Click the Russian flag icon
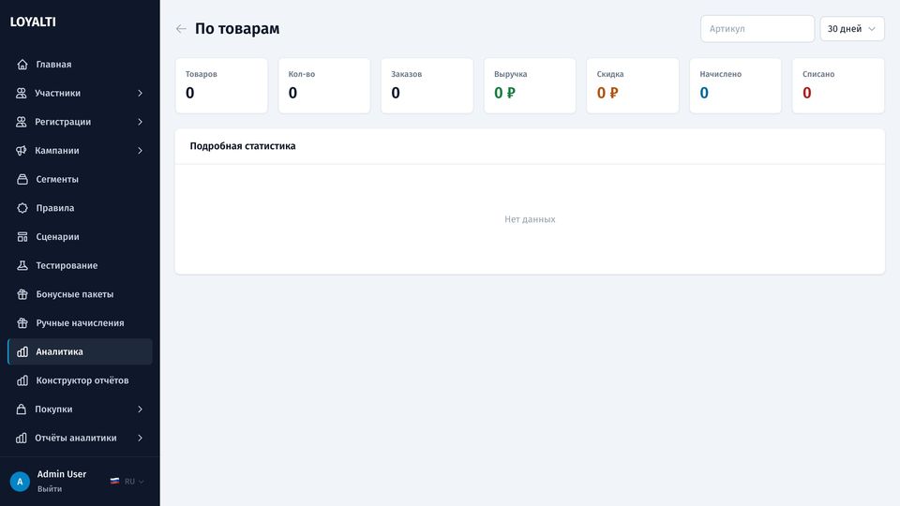Screen dimensions: 900x506 (114, 482)
